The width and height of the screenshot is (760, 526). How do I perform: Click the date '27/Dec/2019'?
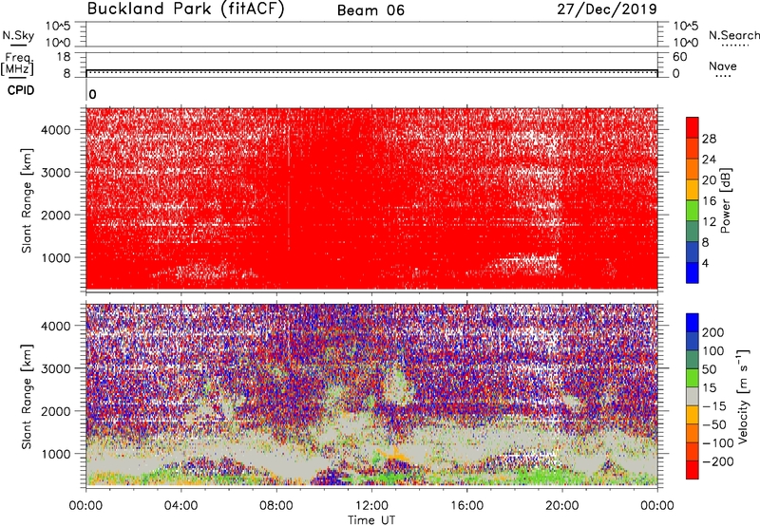point(607,9)
